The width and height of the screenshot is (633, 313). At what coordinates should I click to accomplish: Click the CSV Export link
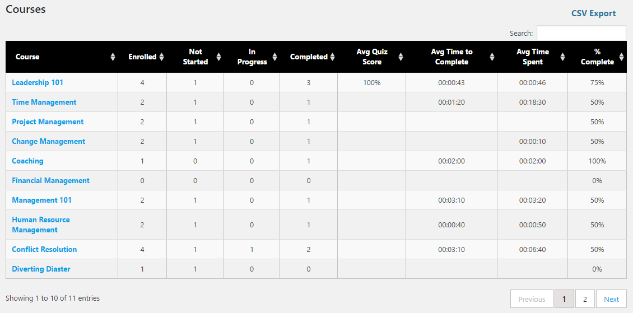tap(593, 13)
